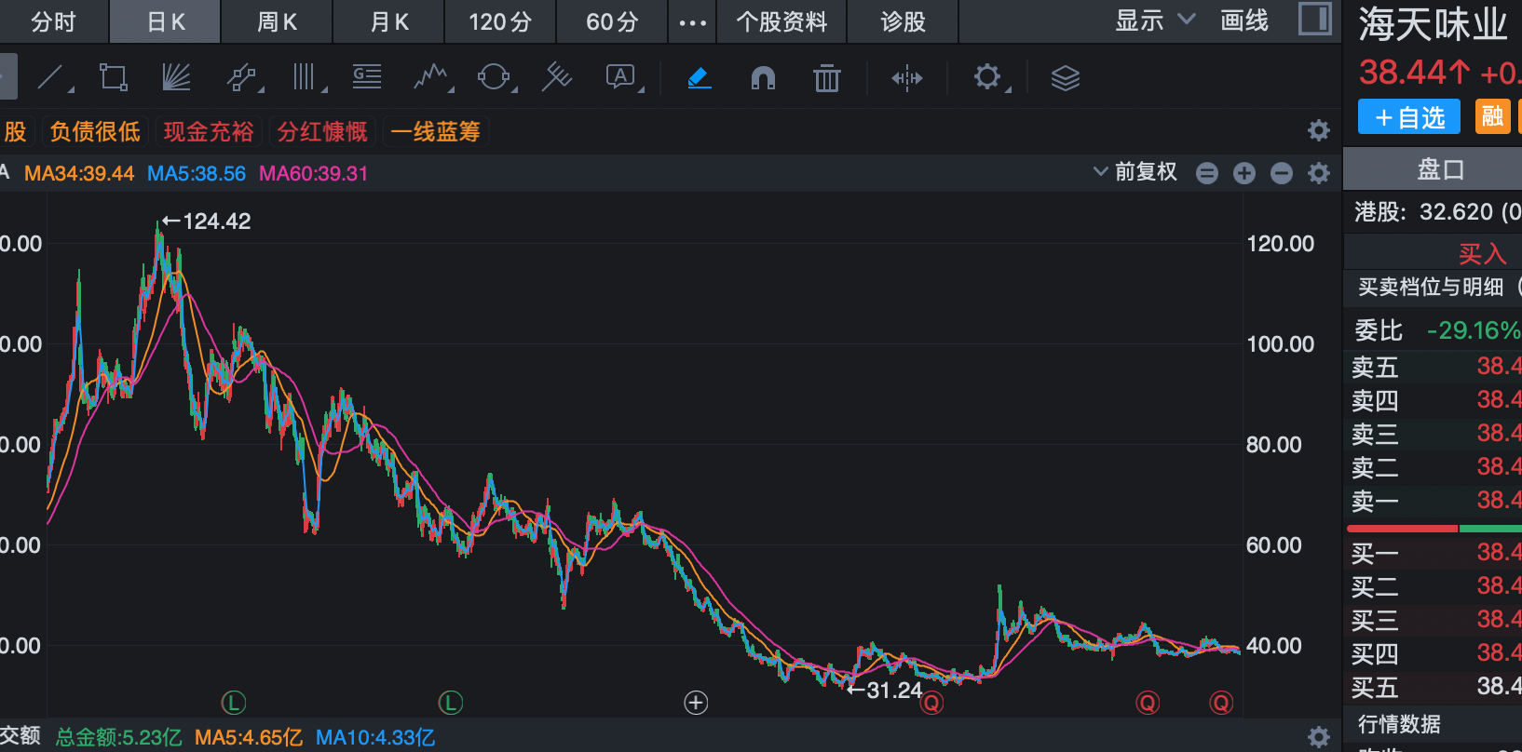Click the blue eraser/highlighter tool icon

tap(700, 78)
